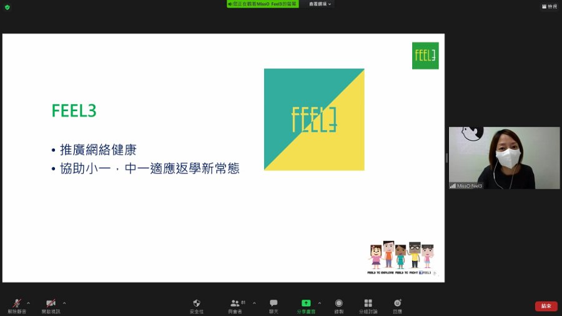The height and width of the screenshot is (316, 562).
Task: Click the green encryption shield icon
Action: click(x=7, y=7)
